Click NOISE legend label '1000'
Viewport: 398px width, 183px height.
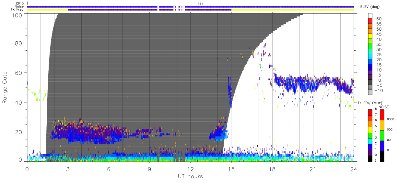390,130
